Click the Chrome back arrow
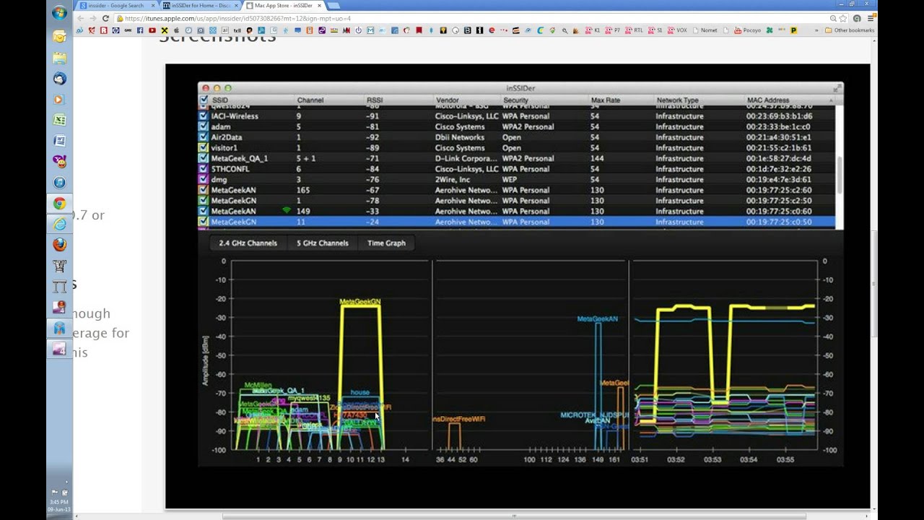The height and width of the screenshot is (520, 924). pyautogui.click(x=80, y=18)
